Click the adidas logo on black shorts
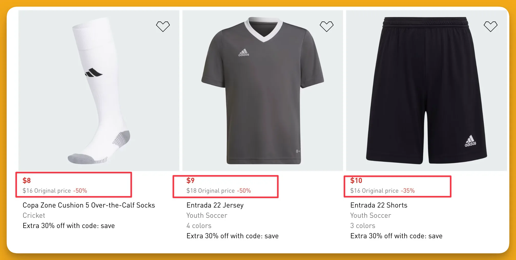Screen dimensions: 516x260 [470, 141]
